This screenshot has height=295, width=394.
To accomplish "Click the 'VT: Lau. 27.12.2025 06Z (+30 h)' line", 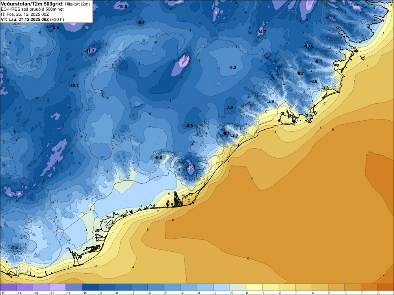I will pyautogui.click(x=32, y=19).
